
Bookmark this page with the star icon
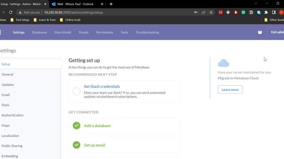coord(211,12)
